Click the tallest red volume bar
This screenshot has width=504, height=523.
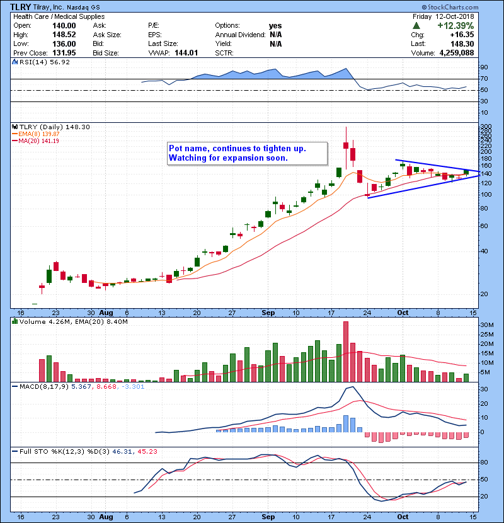[x=346, y=352]
